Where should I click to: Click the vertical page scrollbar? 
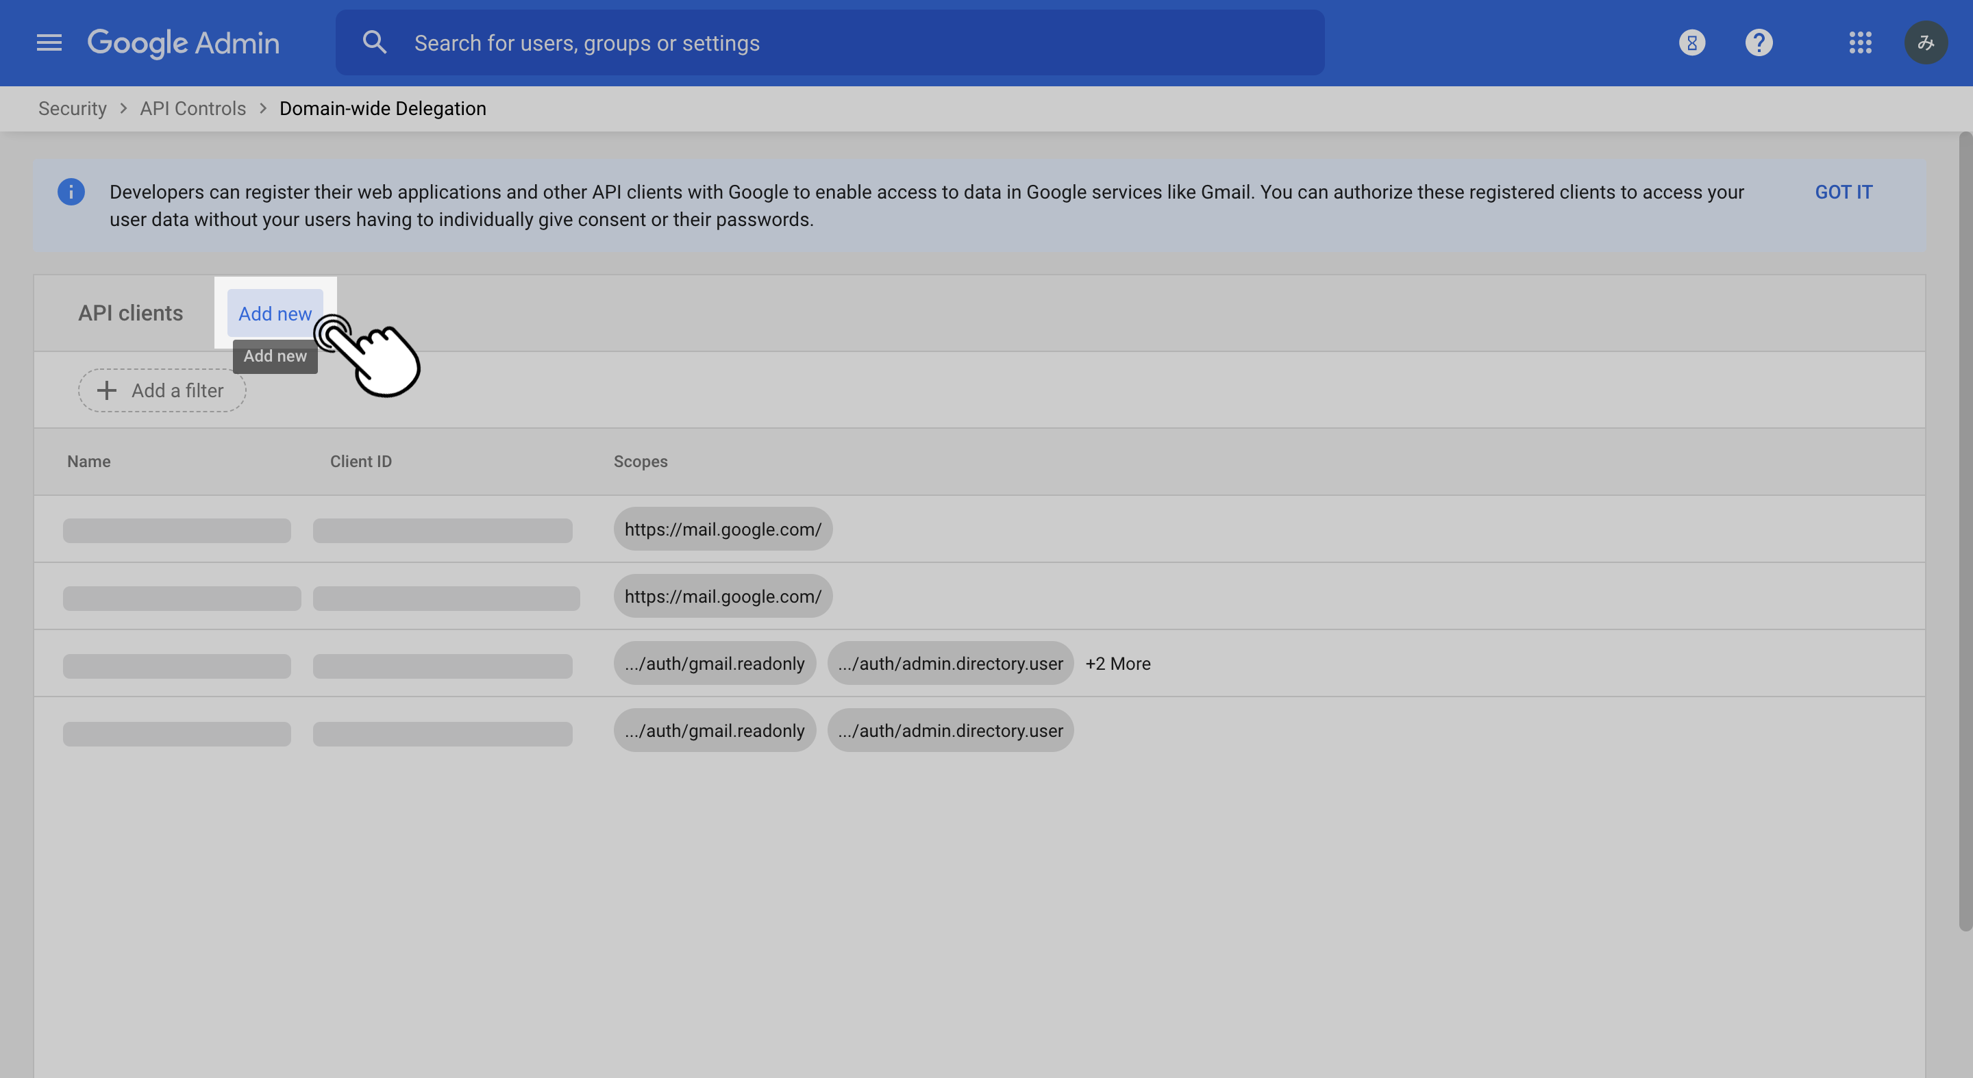(1965, 536)
